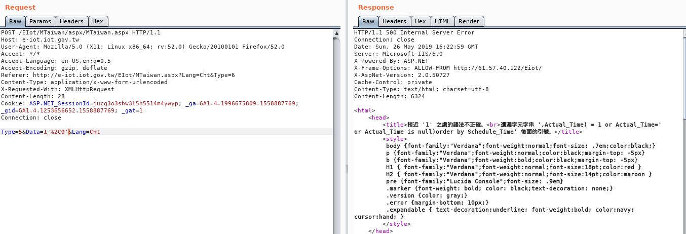Click the request pane scrollbar up arrow

coord(336,32)
